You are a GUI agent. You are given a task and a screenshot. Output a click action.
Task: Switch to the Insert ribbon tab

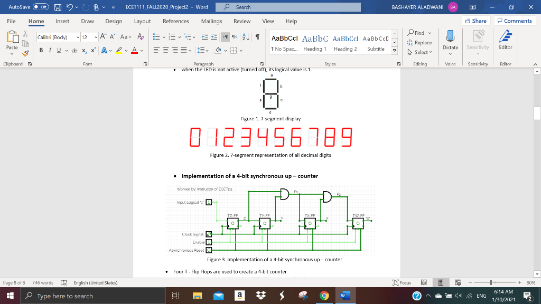pyautogui.click(x=61, y=21)
